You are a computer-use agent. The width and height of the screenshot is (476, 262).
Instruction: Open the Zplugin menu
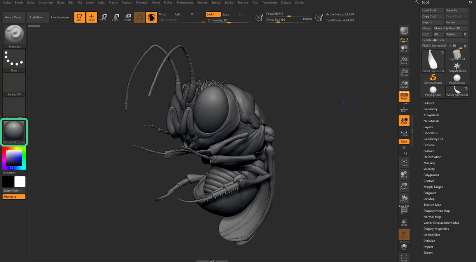tap(286, 3)
